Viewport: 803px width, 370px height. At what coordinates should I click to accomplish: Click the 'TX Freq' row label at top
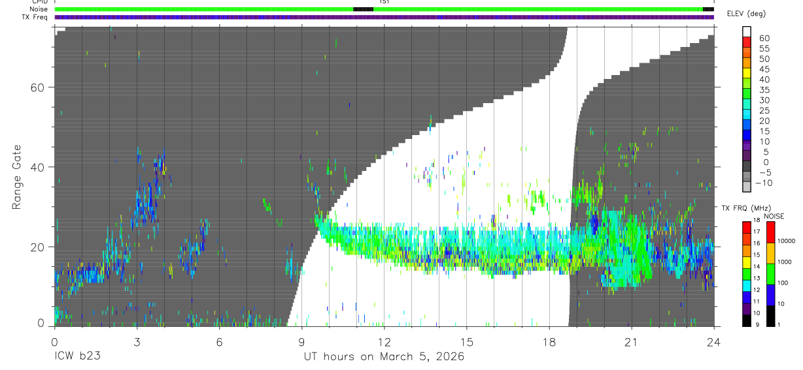click(x=35, y=17)
